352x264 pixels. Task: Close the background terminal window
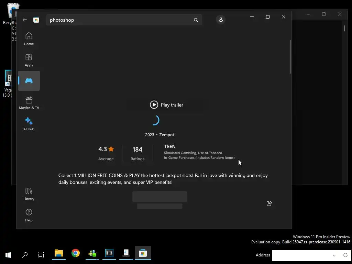339,14
